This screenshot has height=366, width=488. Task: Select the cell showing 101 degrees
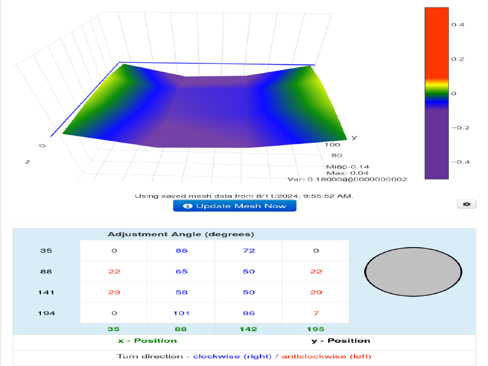coord(181,313)
